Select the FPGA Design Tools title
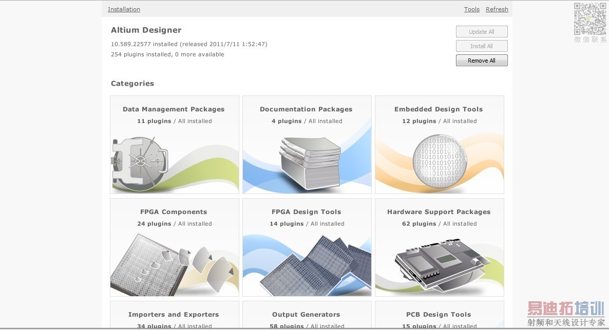The width and height of the screenshot is (609, 330). pos(306,212)
